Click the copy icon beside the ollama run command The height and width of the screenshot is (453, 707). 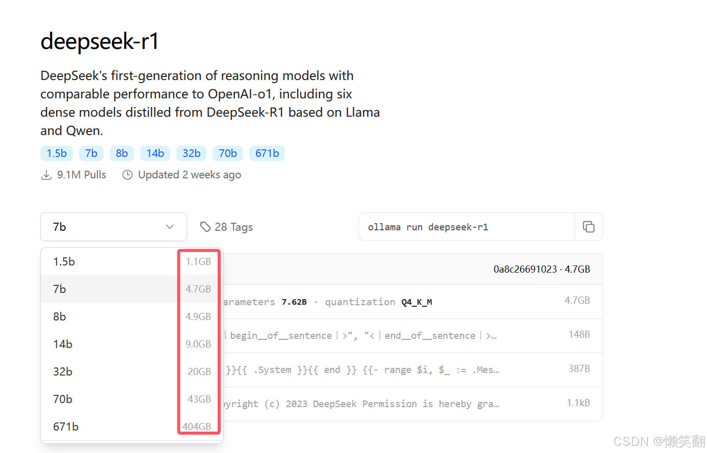click(x=589, y=227)
